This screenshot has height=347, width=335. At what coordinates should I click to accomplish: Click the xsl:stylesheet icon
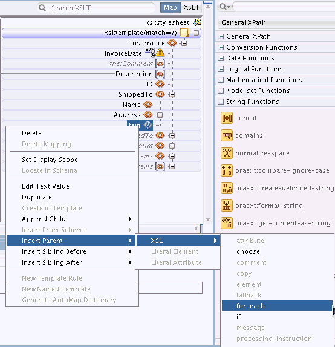(197, 22)
